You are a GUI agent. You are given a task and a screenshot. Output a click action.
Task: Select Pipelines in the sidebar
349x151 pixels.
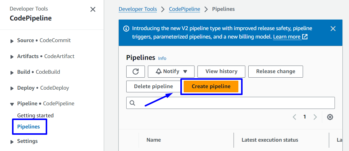click(x=29, y=127)
